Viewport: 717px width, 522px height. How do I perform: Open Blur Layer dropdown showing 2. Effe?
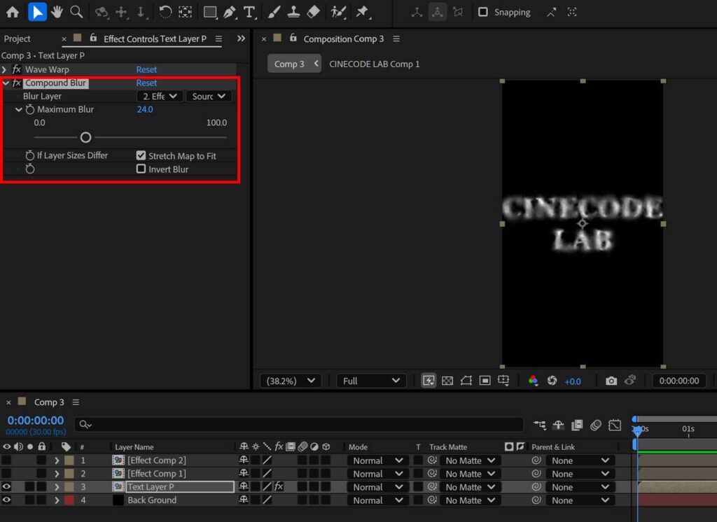coord(160,96)
